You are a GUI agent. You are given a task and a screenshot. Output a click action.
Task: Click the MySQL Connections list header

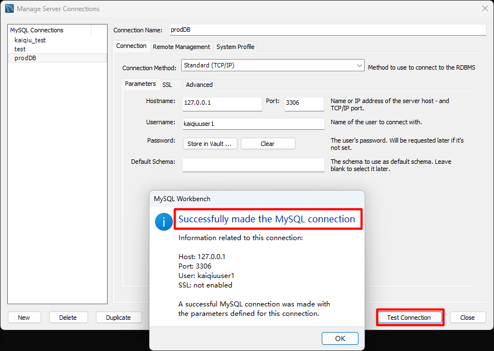click(x=50, y=30)
